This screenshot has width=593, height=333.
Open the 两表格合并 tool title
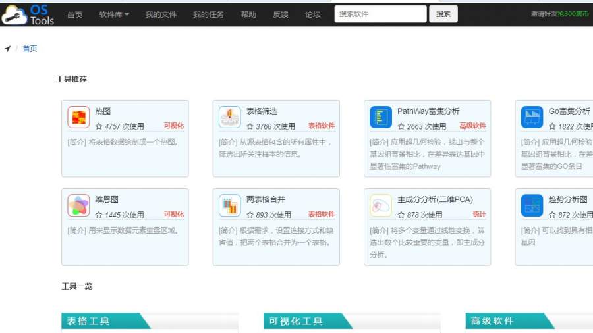pos(266,199)
